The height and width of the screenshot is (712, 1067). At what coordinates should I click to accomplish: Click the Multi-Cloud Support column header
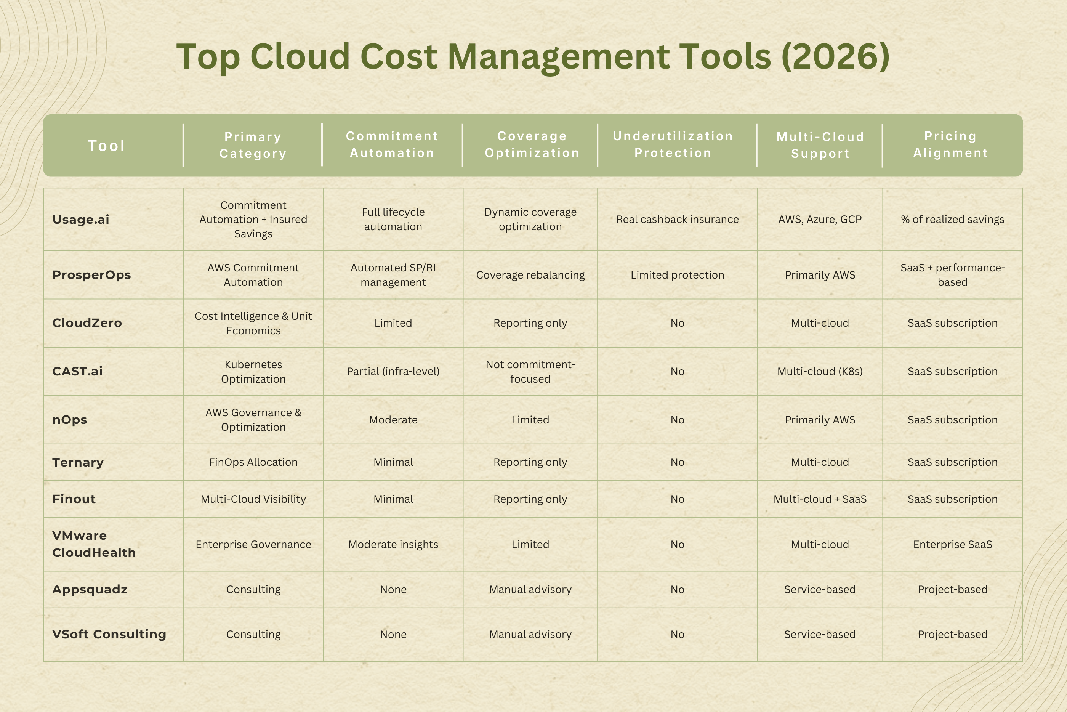(x=820, y=145)
